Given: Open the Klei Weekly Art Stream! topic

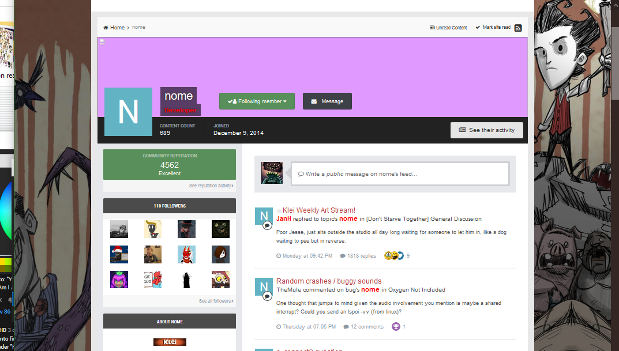Looking at the screenshot, I should [x=318, y=210].
